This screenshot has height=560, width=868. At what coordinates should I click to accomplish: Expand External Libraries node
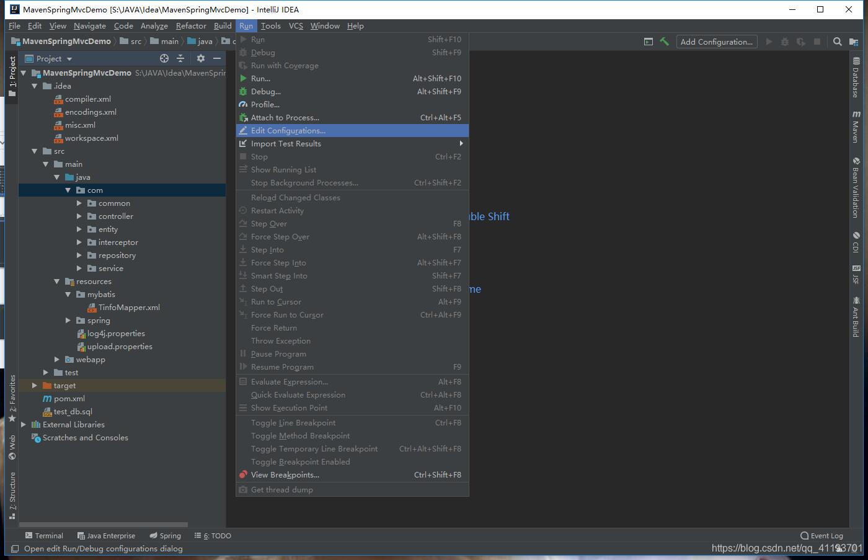click(x=24, y=425)
